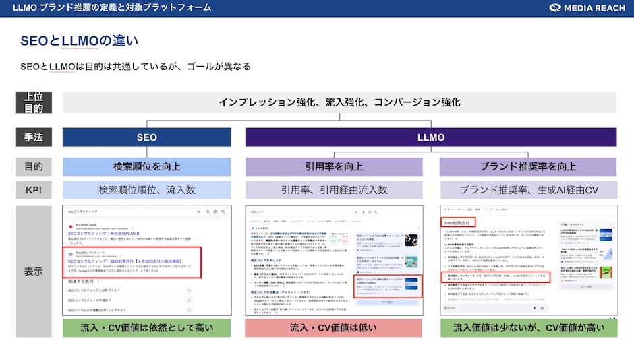Click the black thumbnail of first citation card
Viewport: 634px width, 351px height.
[411, 241]
